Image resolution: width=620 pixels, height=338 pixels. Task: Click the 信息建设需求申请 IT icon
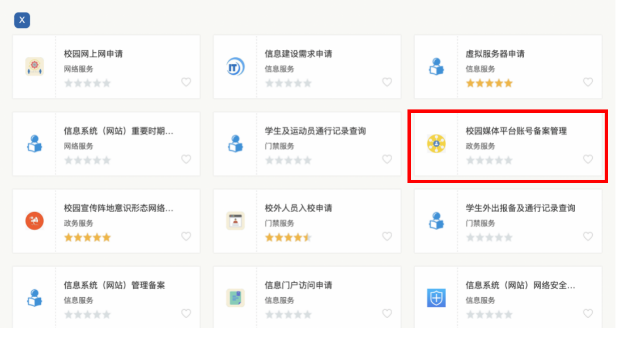tap(235, 67)
